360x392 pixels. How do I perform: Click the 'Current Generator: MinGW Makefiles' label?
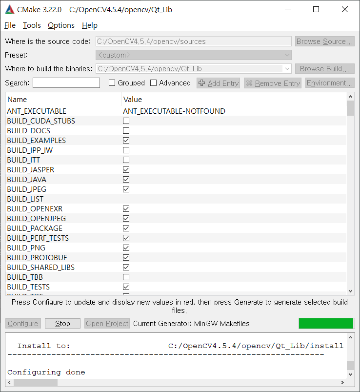(191, 324)
